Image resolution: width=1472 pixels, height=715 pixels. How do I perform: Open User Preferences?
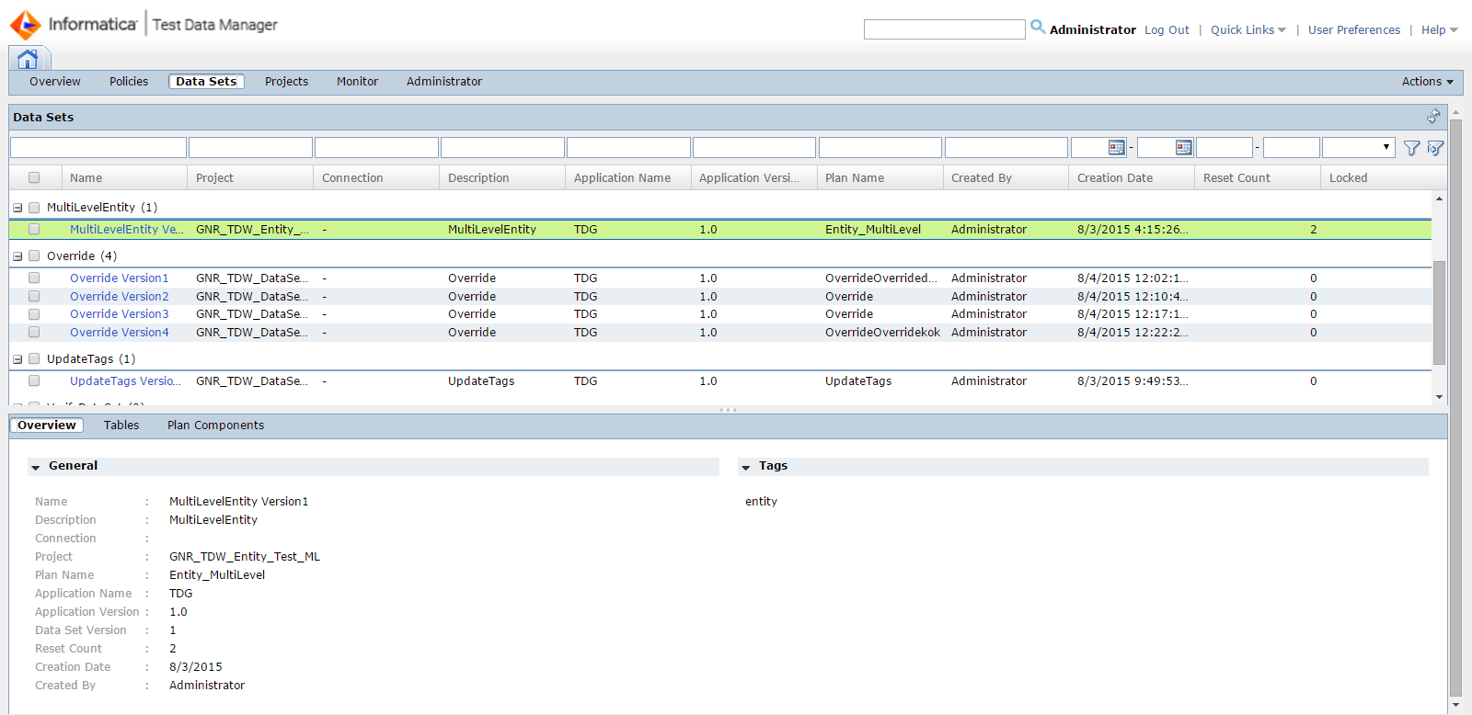[1354, 30]
